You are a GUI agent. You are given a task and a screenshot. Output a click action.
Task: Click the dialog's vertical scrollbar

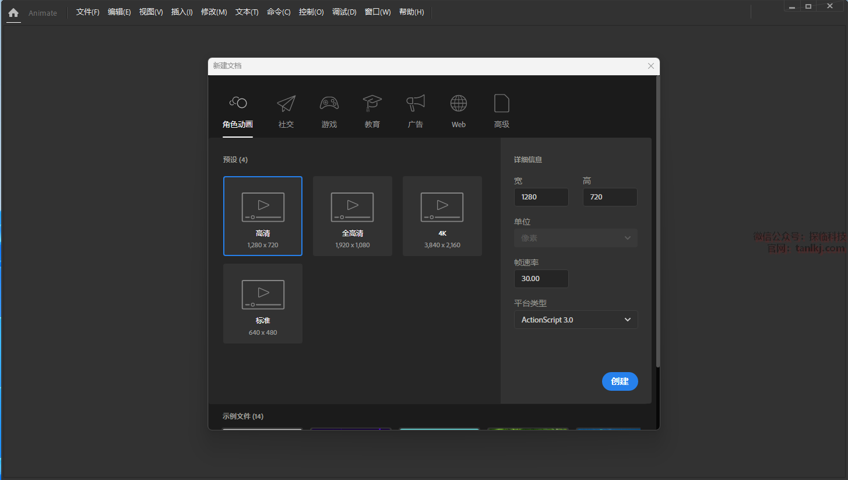click(x=658, y=222)
